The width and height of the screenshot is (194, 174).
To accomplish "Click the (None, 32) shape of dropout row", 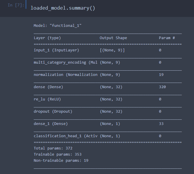I will (111, 112).
